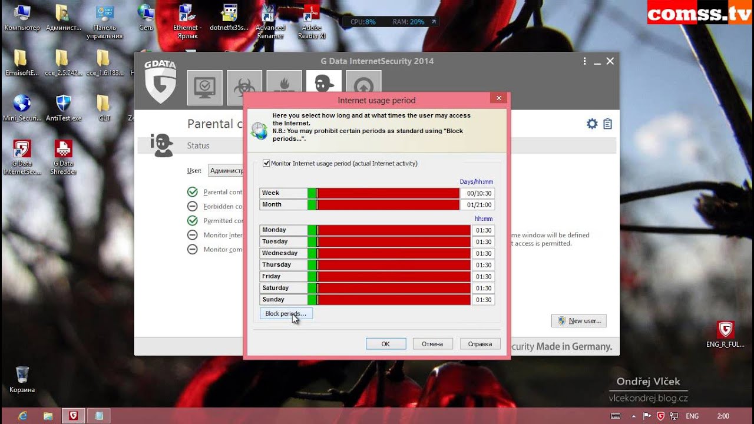The image size is (754, 424).
Task: Switch to G Data taskbar app
Action: 73,416
